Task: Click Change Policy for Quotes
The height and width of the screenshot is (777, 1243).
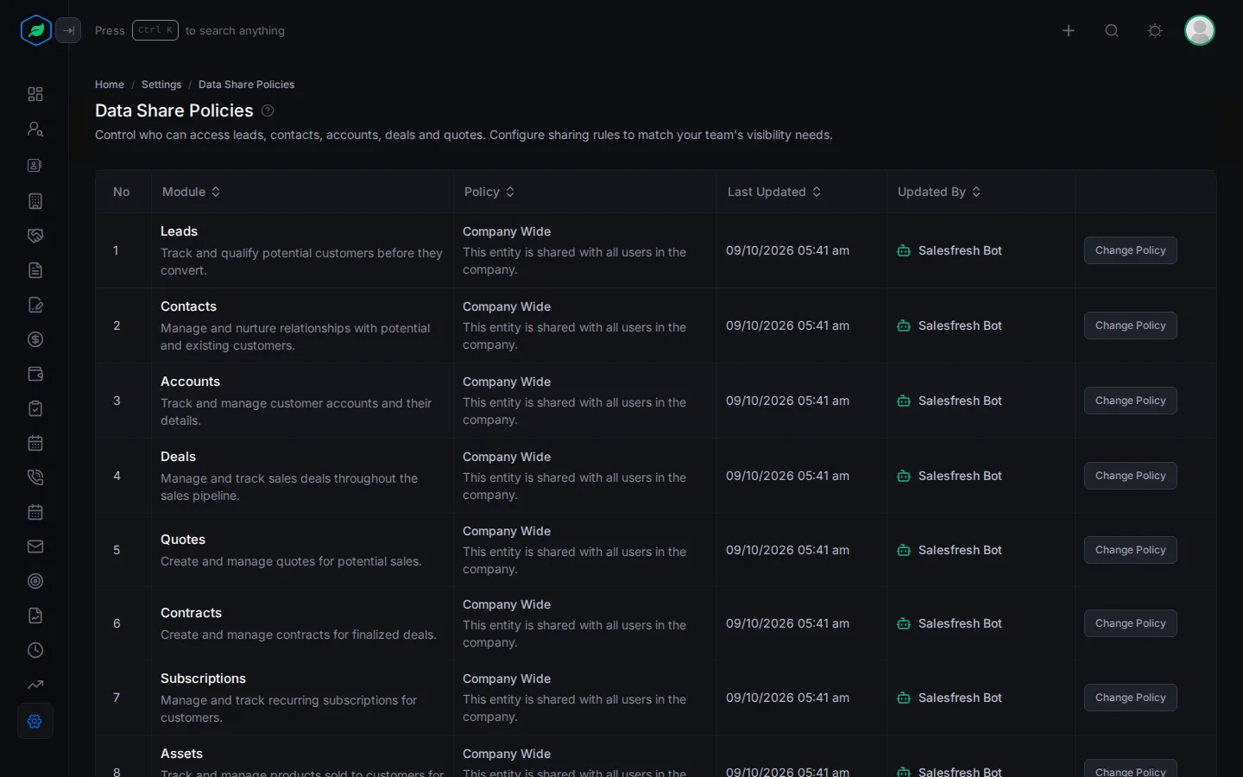Action: coord(1131,550)
